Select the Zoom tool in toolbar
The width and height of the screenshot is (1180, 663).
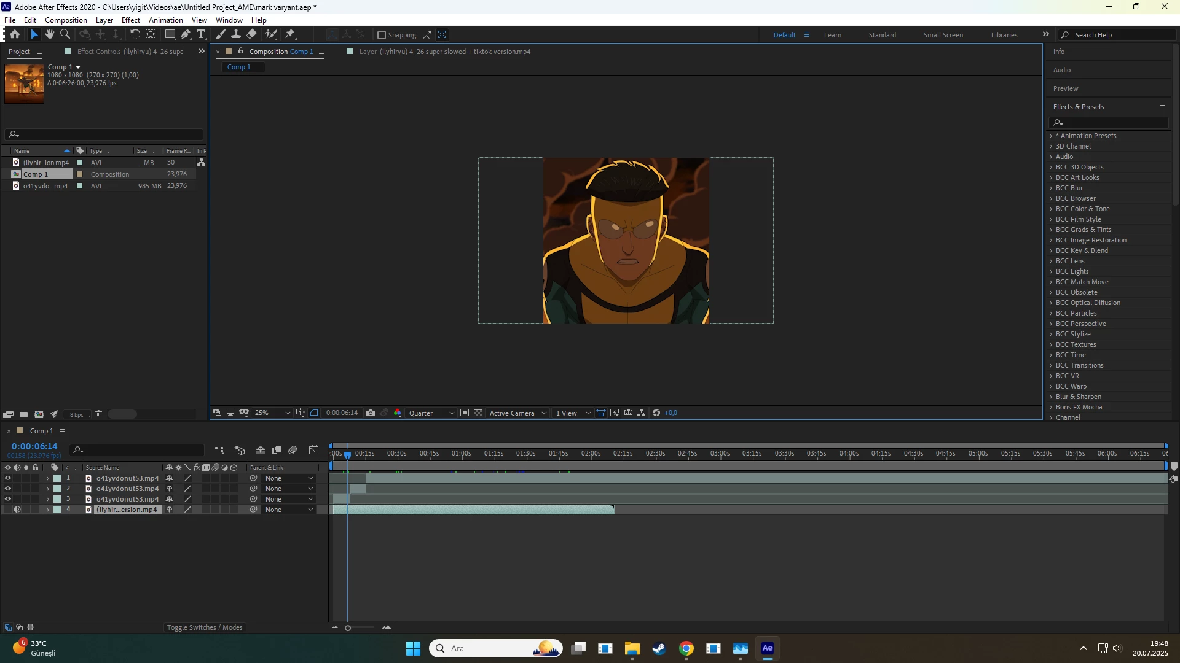coord(65,34)
